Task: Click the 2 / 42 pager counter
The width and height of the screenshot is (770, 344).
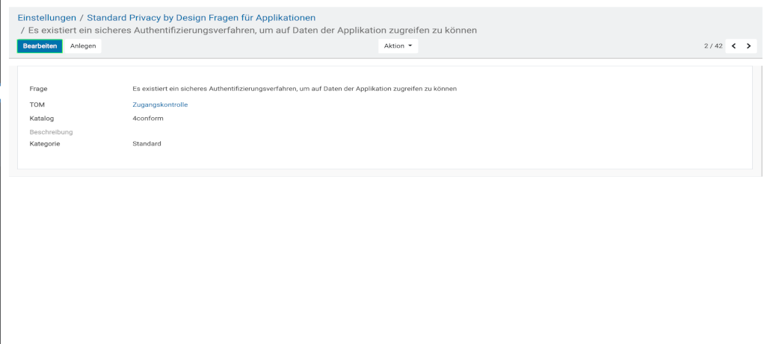Action: click(712, 46)
